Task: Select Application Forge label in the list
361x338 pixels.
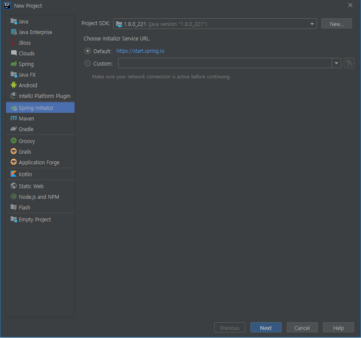Action: tap(39, 162)
